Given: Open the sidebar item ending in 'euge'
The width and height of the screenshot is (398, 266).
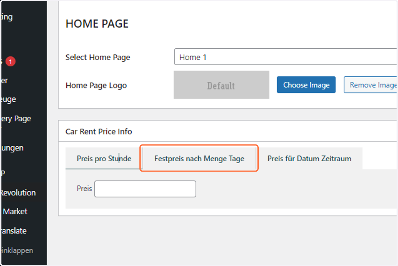Looking at the screenshot, I should point(8,99).
